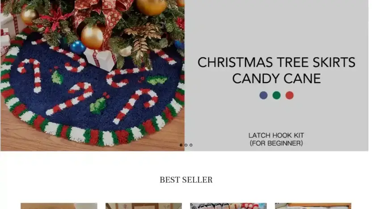Open the second best seller product thumbnail
372x209 pixels.
tap(144, 206)
